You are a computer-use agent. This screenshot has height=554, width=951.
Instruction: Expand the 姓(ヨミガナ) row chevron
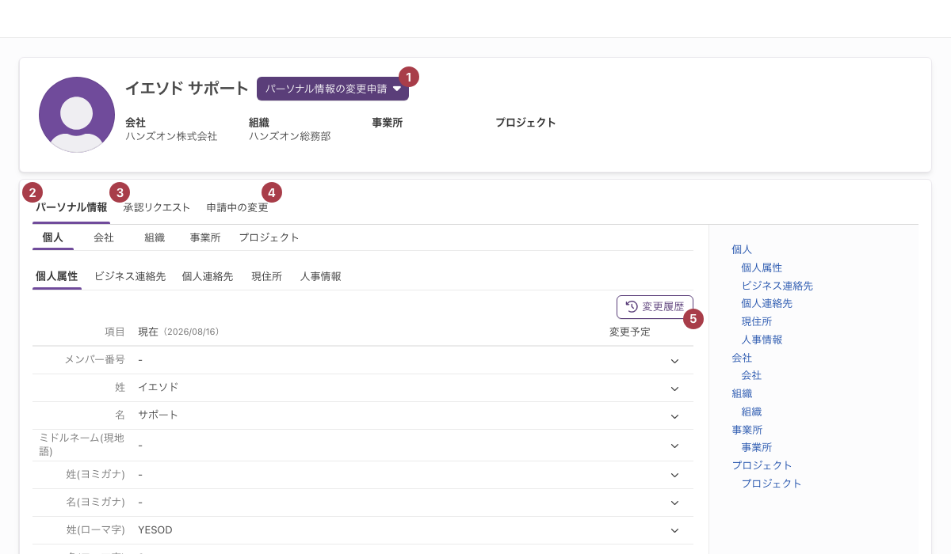[674, 475]
